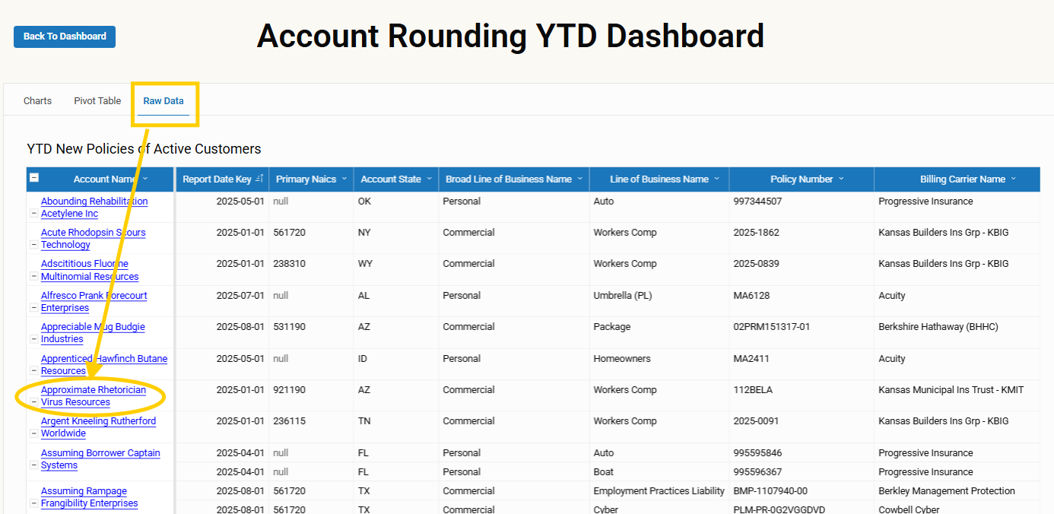Collapse all rows via Account Name header box
Screen dimensions: 1054x514
33,177
